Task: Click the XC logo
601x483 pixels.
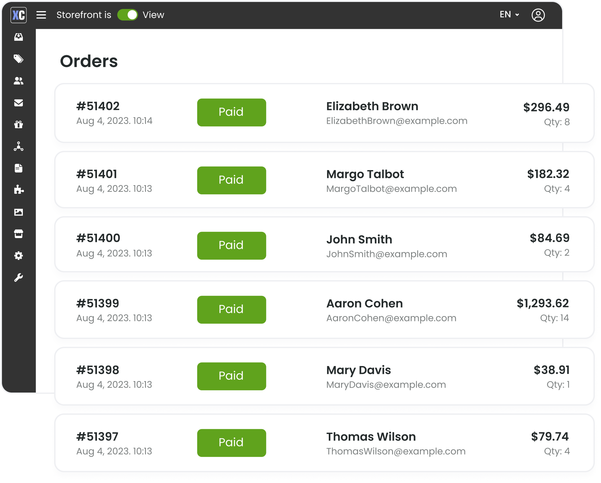Action: coord(19,15)
